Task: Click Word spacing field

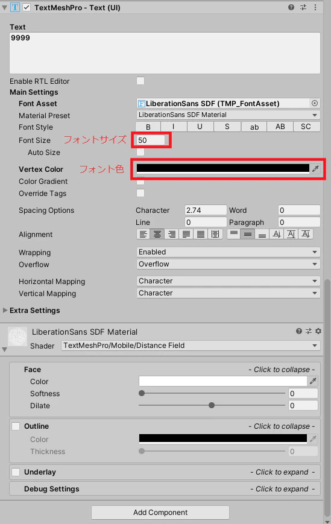Action: point(299,210)
